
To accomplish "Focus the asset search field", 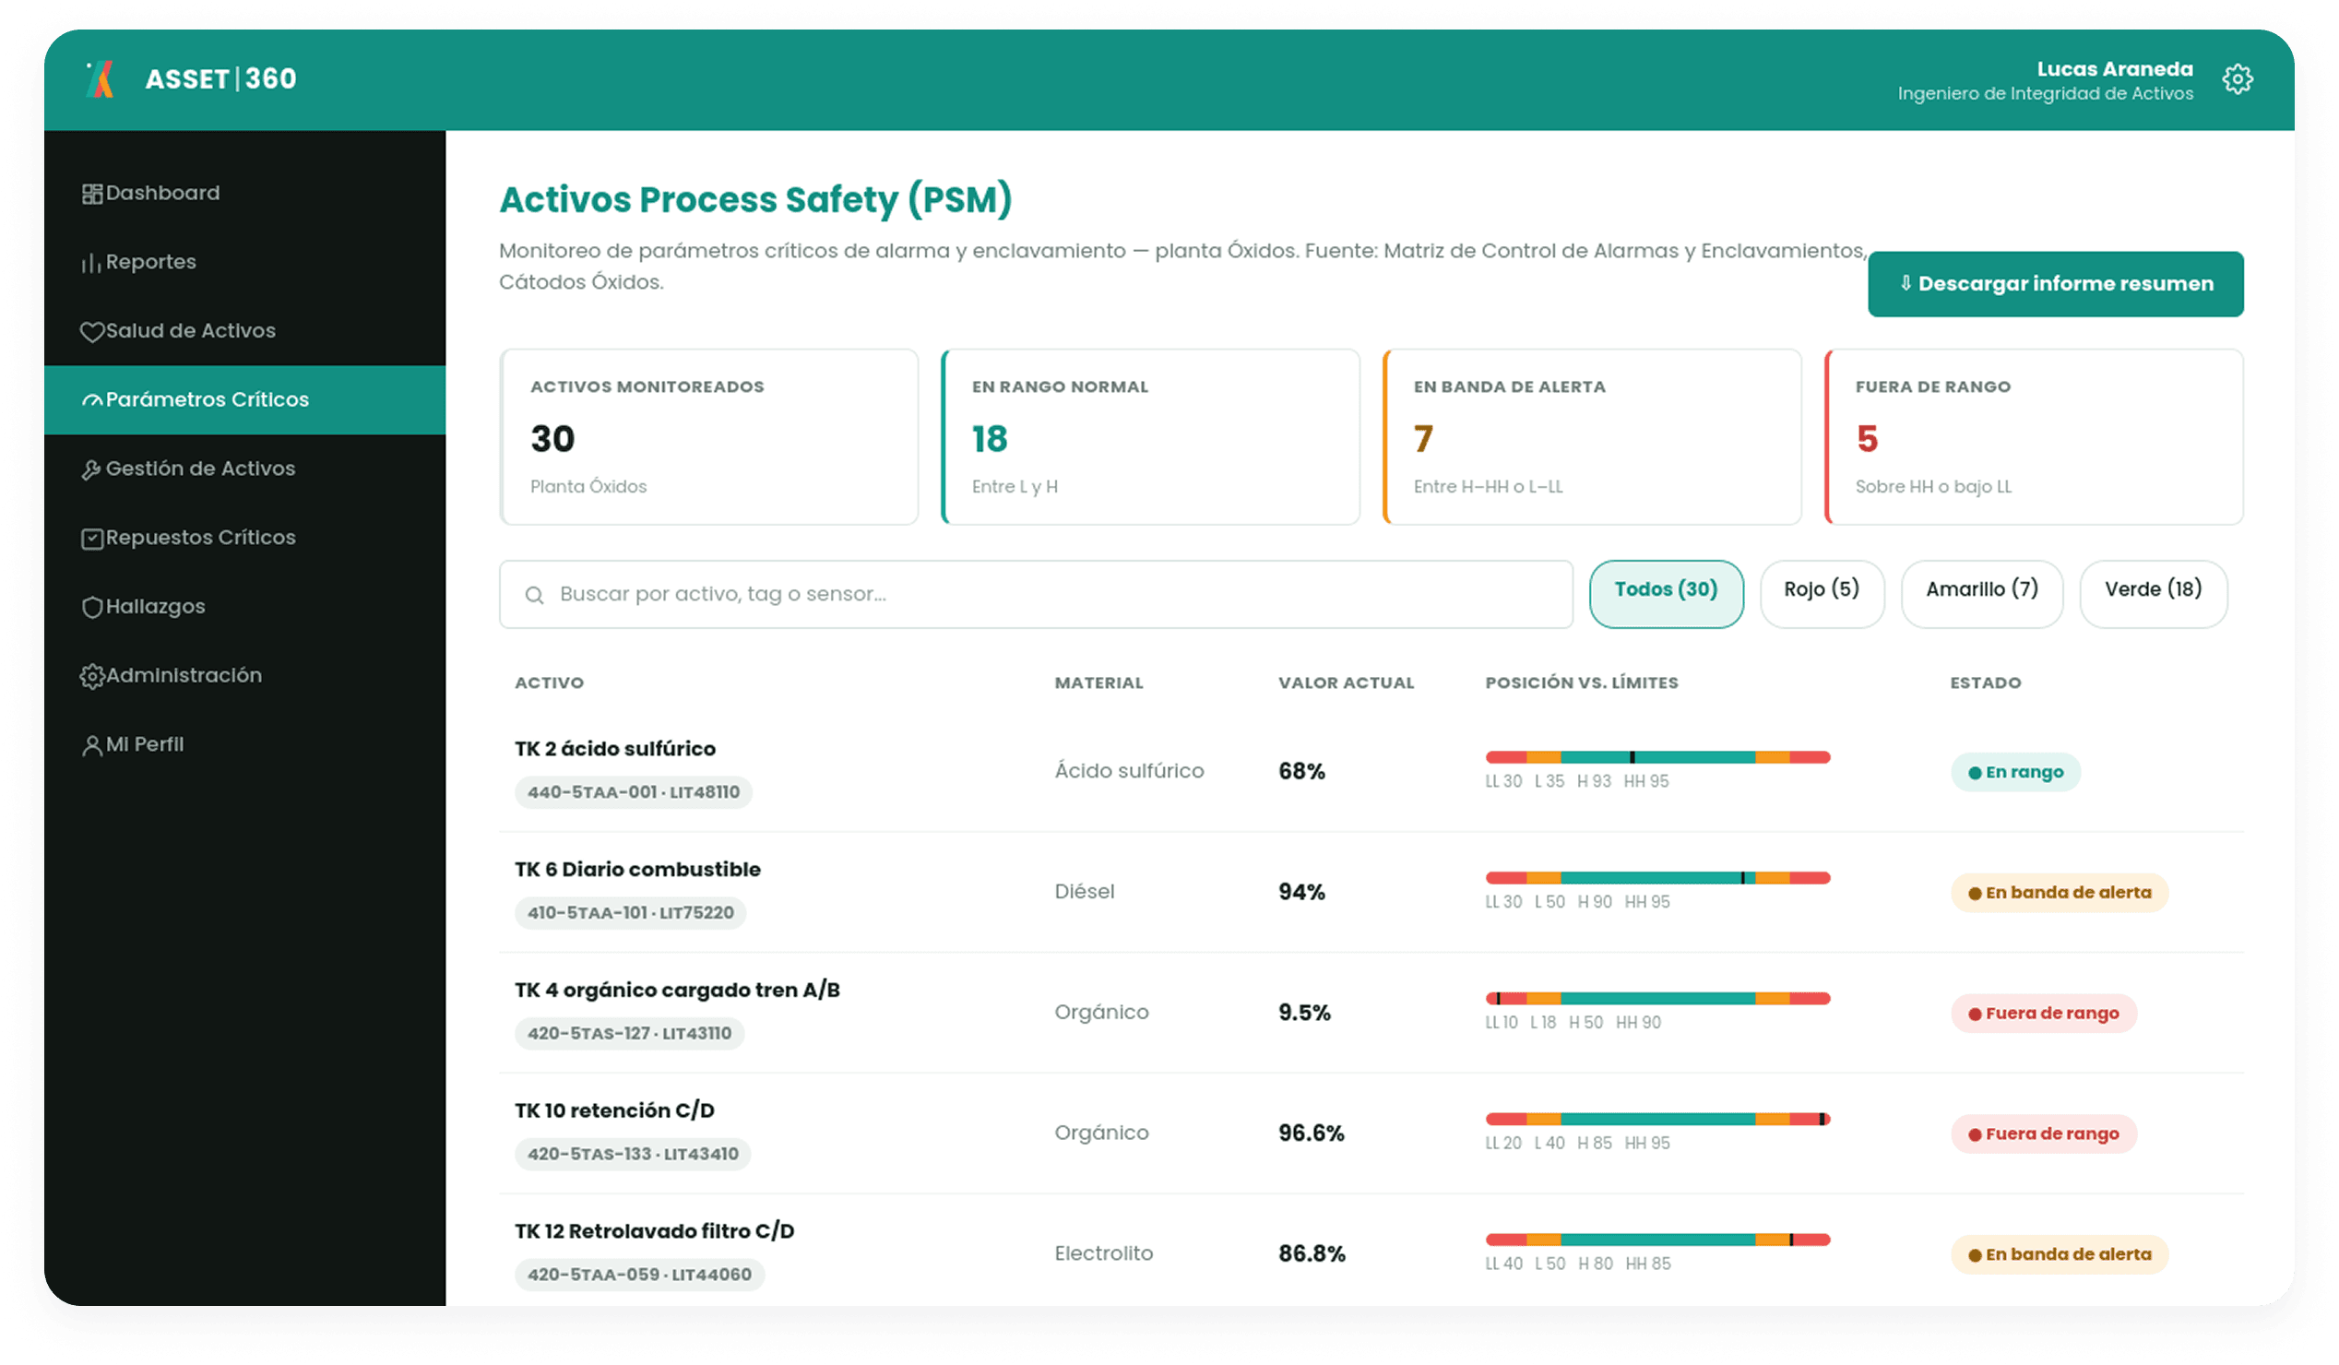I will 1036,594.
